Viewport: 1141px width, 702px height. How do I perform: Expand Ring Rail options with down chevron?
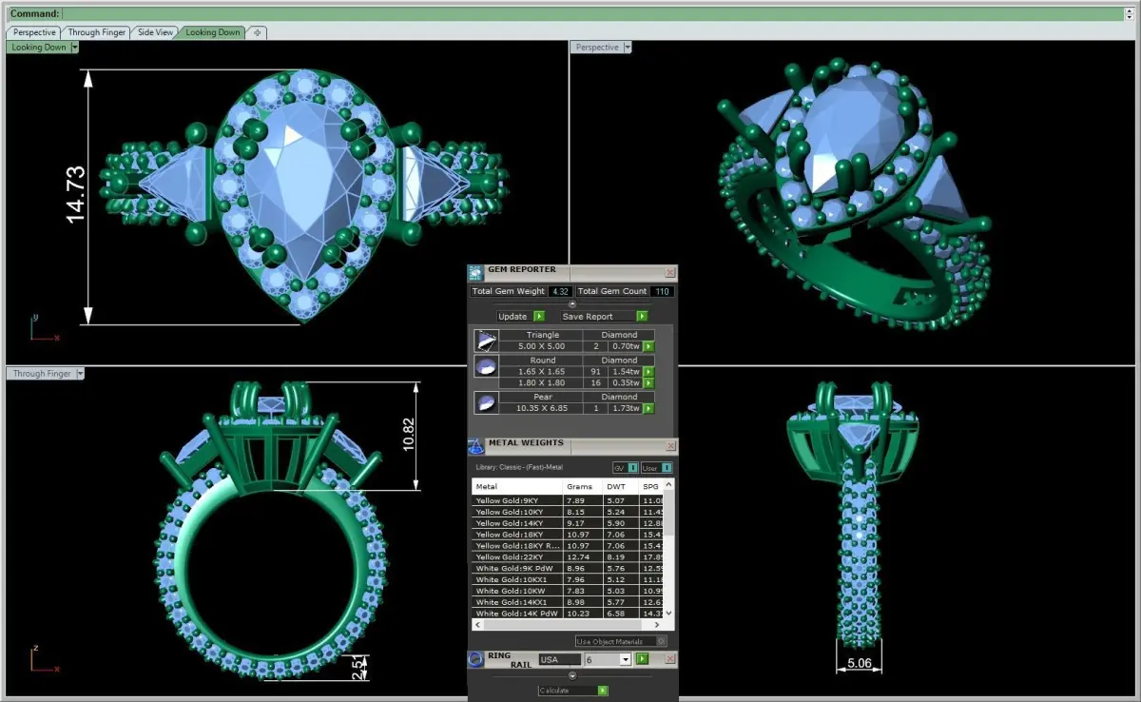point(572,674)
